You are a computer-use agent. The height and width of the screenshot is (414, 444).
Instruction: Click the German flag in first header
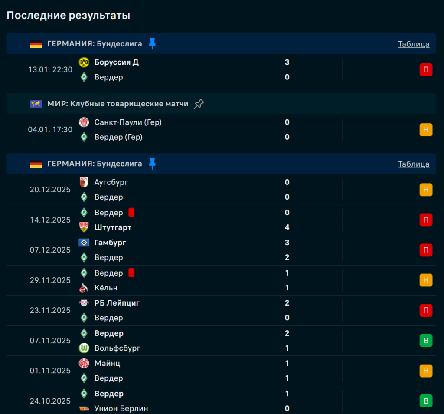pyautogui.click(x=36, y=44)
